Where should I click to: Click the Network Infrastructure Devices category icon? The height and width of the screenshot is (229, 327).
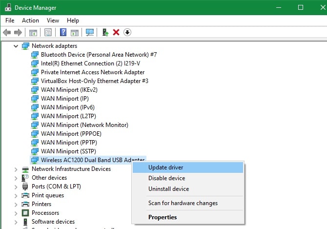tap(25, 169)
